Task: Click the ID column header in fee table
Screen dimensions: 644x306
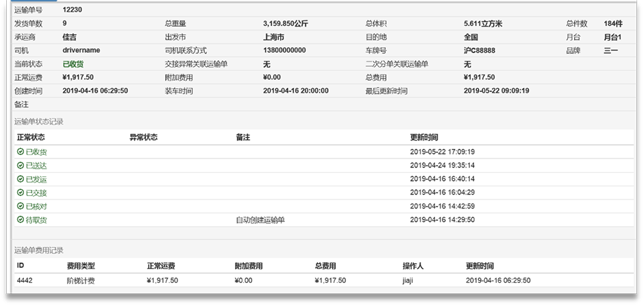Action: click(21, 266)
